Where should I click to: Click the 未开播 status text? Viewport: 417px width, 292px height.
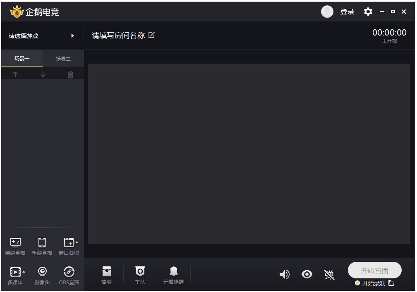(x=389, y=41)
